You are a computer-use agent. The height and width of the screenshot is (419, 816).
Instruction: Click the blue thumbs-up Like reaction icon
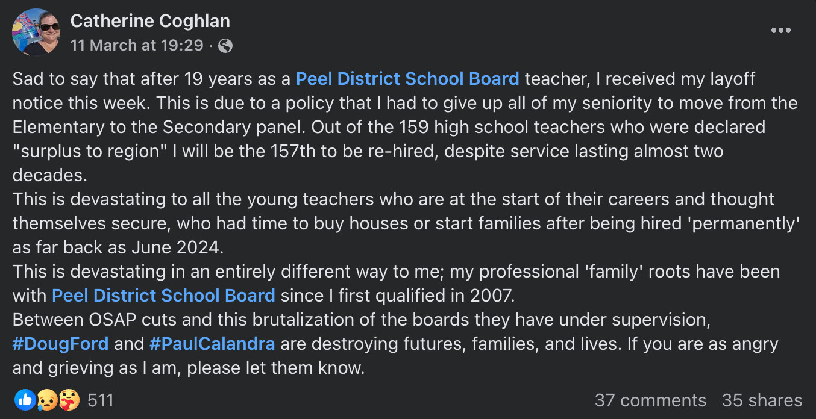coord(25,400)
